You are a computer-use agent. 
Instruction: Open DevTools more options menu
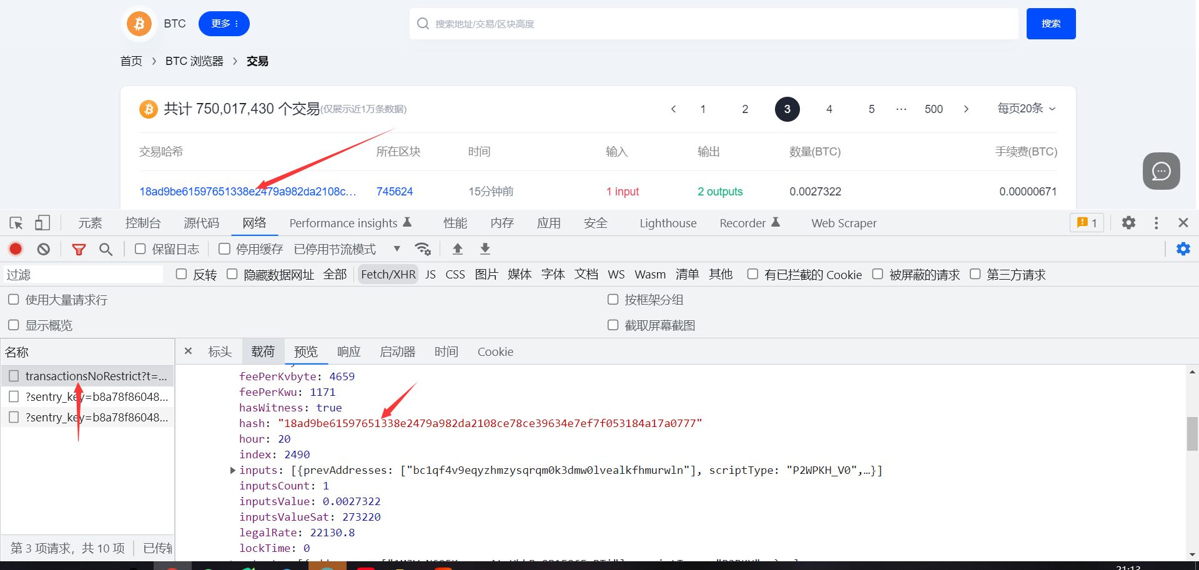click(1156, 223)
